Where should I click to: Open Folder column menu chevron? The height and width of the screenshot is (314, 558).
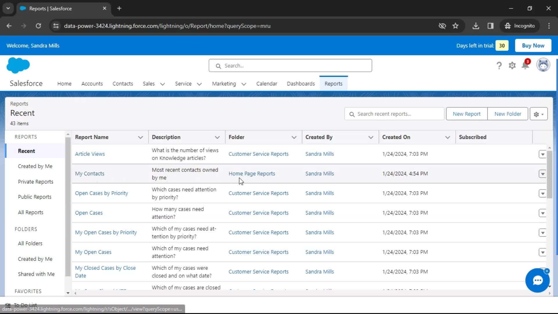point(294,137)
